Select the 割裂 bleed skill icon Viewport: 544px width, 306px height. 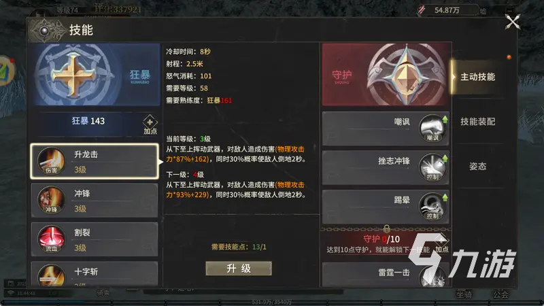coord(52,239)
